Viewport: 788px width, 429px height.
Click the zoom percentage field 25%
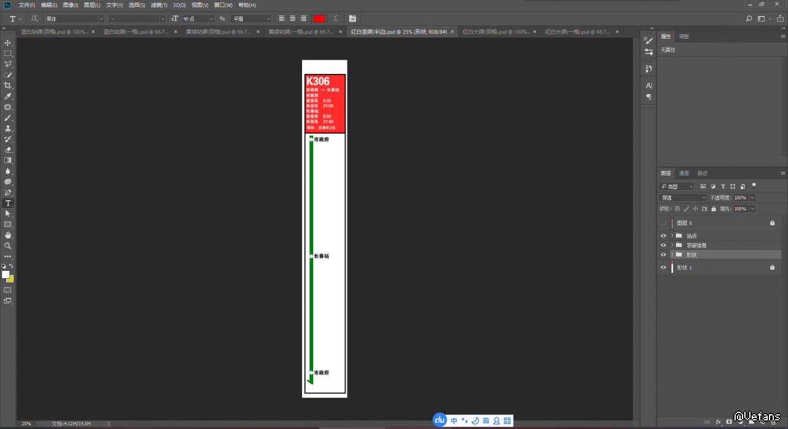(26, 424)
